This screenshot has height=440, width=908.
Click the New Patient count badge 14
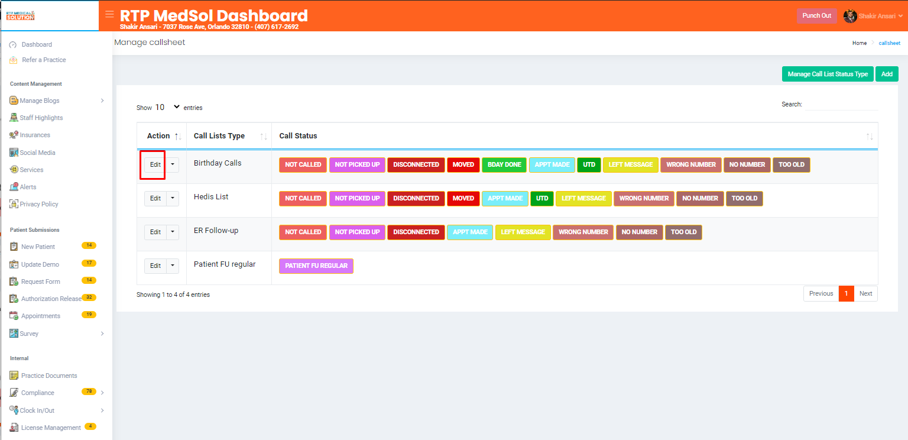89,245
